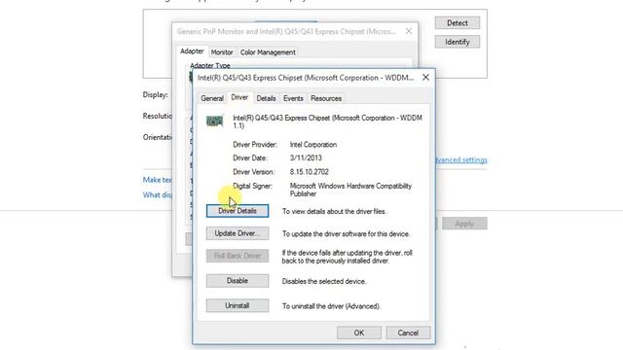Select Adapter tab in Generic PnP Monitor window
The image size is (623, 350).
[x=192, y=52]
